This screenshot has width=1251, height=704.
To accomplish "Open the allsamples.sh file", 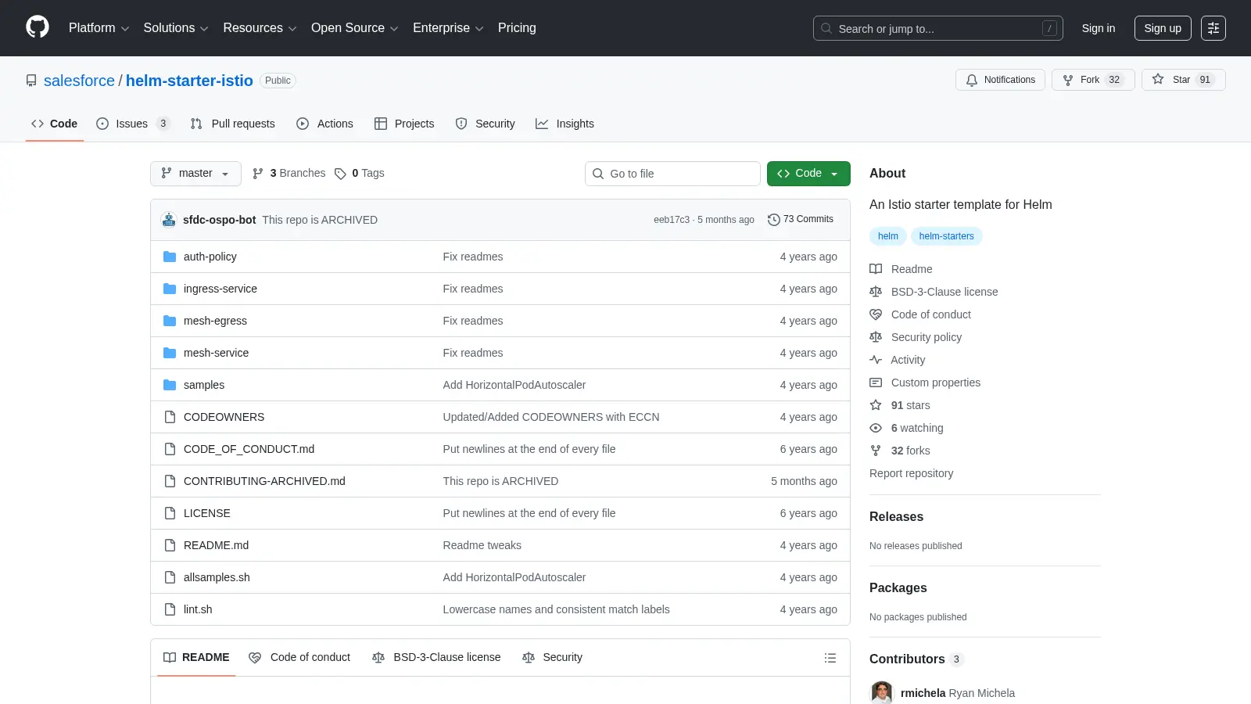I will 217,577.
